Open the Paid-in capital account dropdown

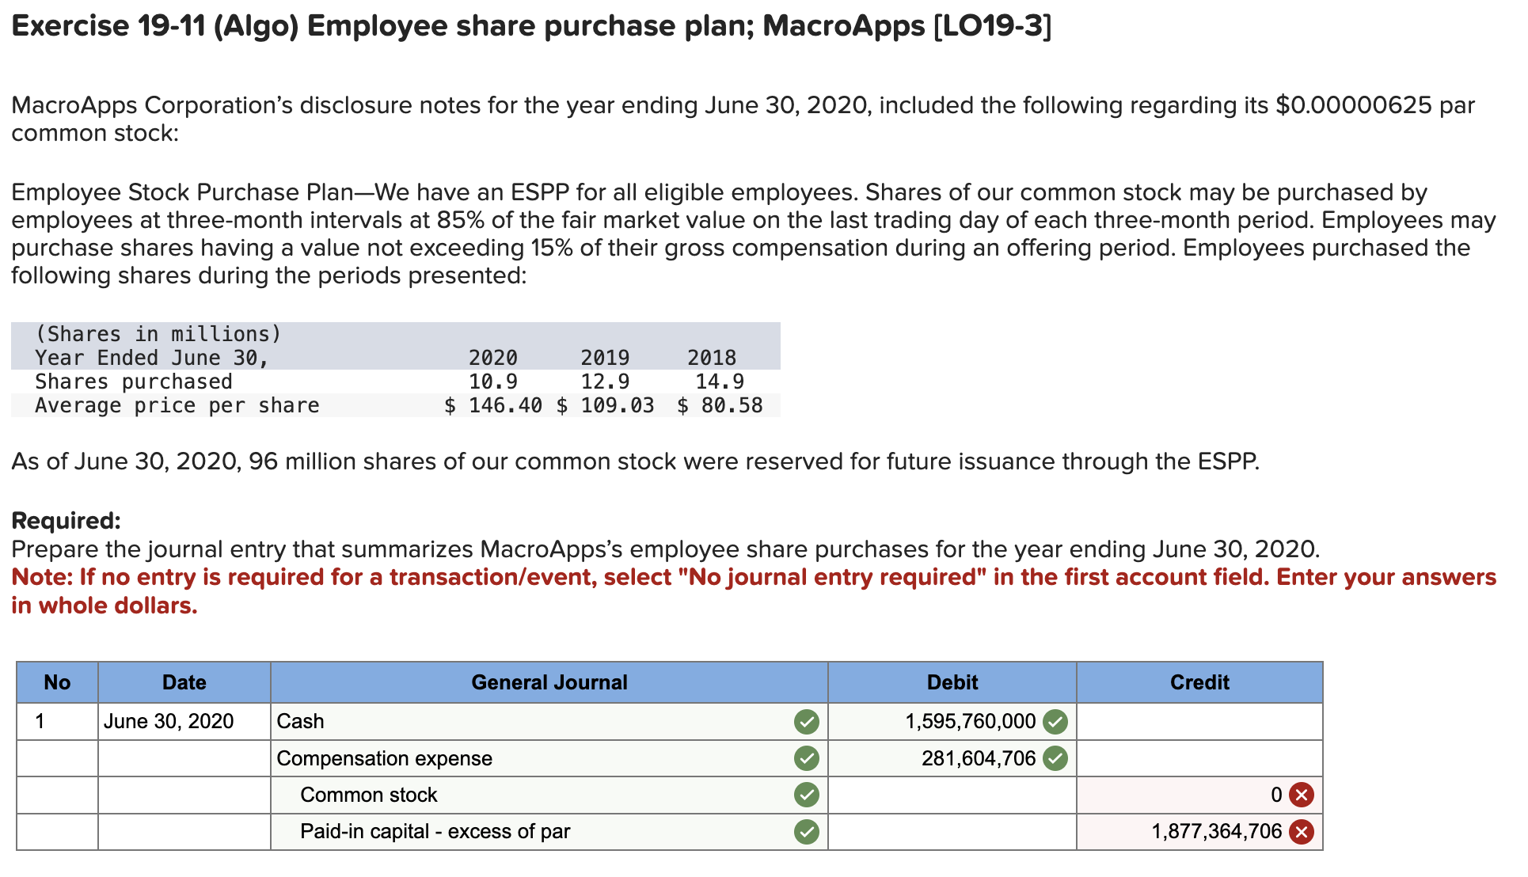[475, 832]
